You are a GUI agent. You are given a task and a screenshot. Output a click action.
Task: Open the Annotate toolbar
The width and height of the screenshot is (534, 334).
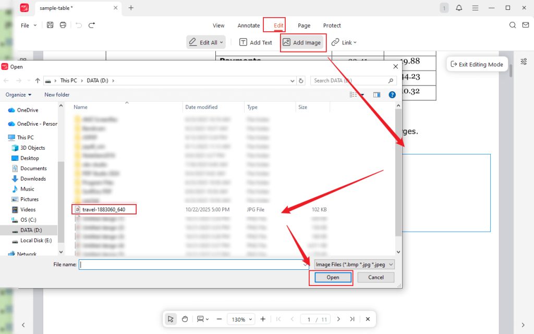(248, 25)
